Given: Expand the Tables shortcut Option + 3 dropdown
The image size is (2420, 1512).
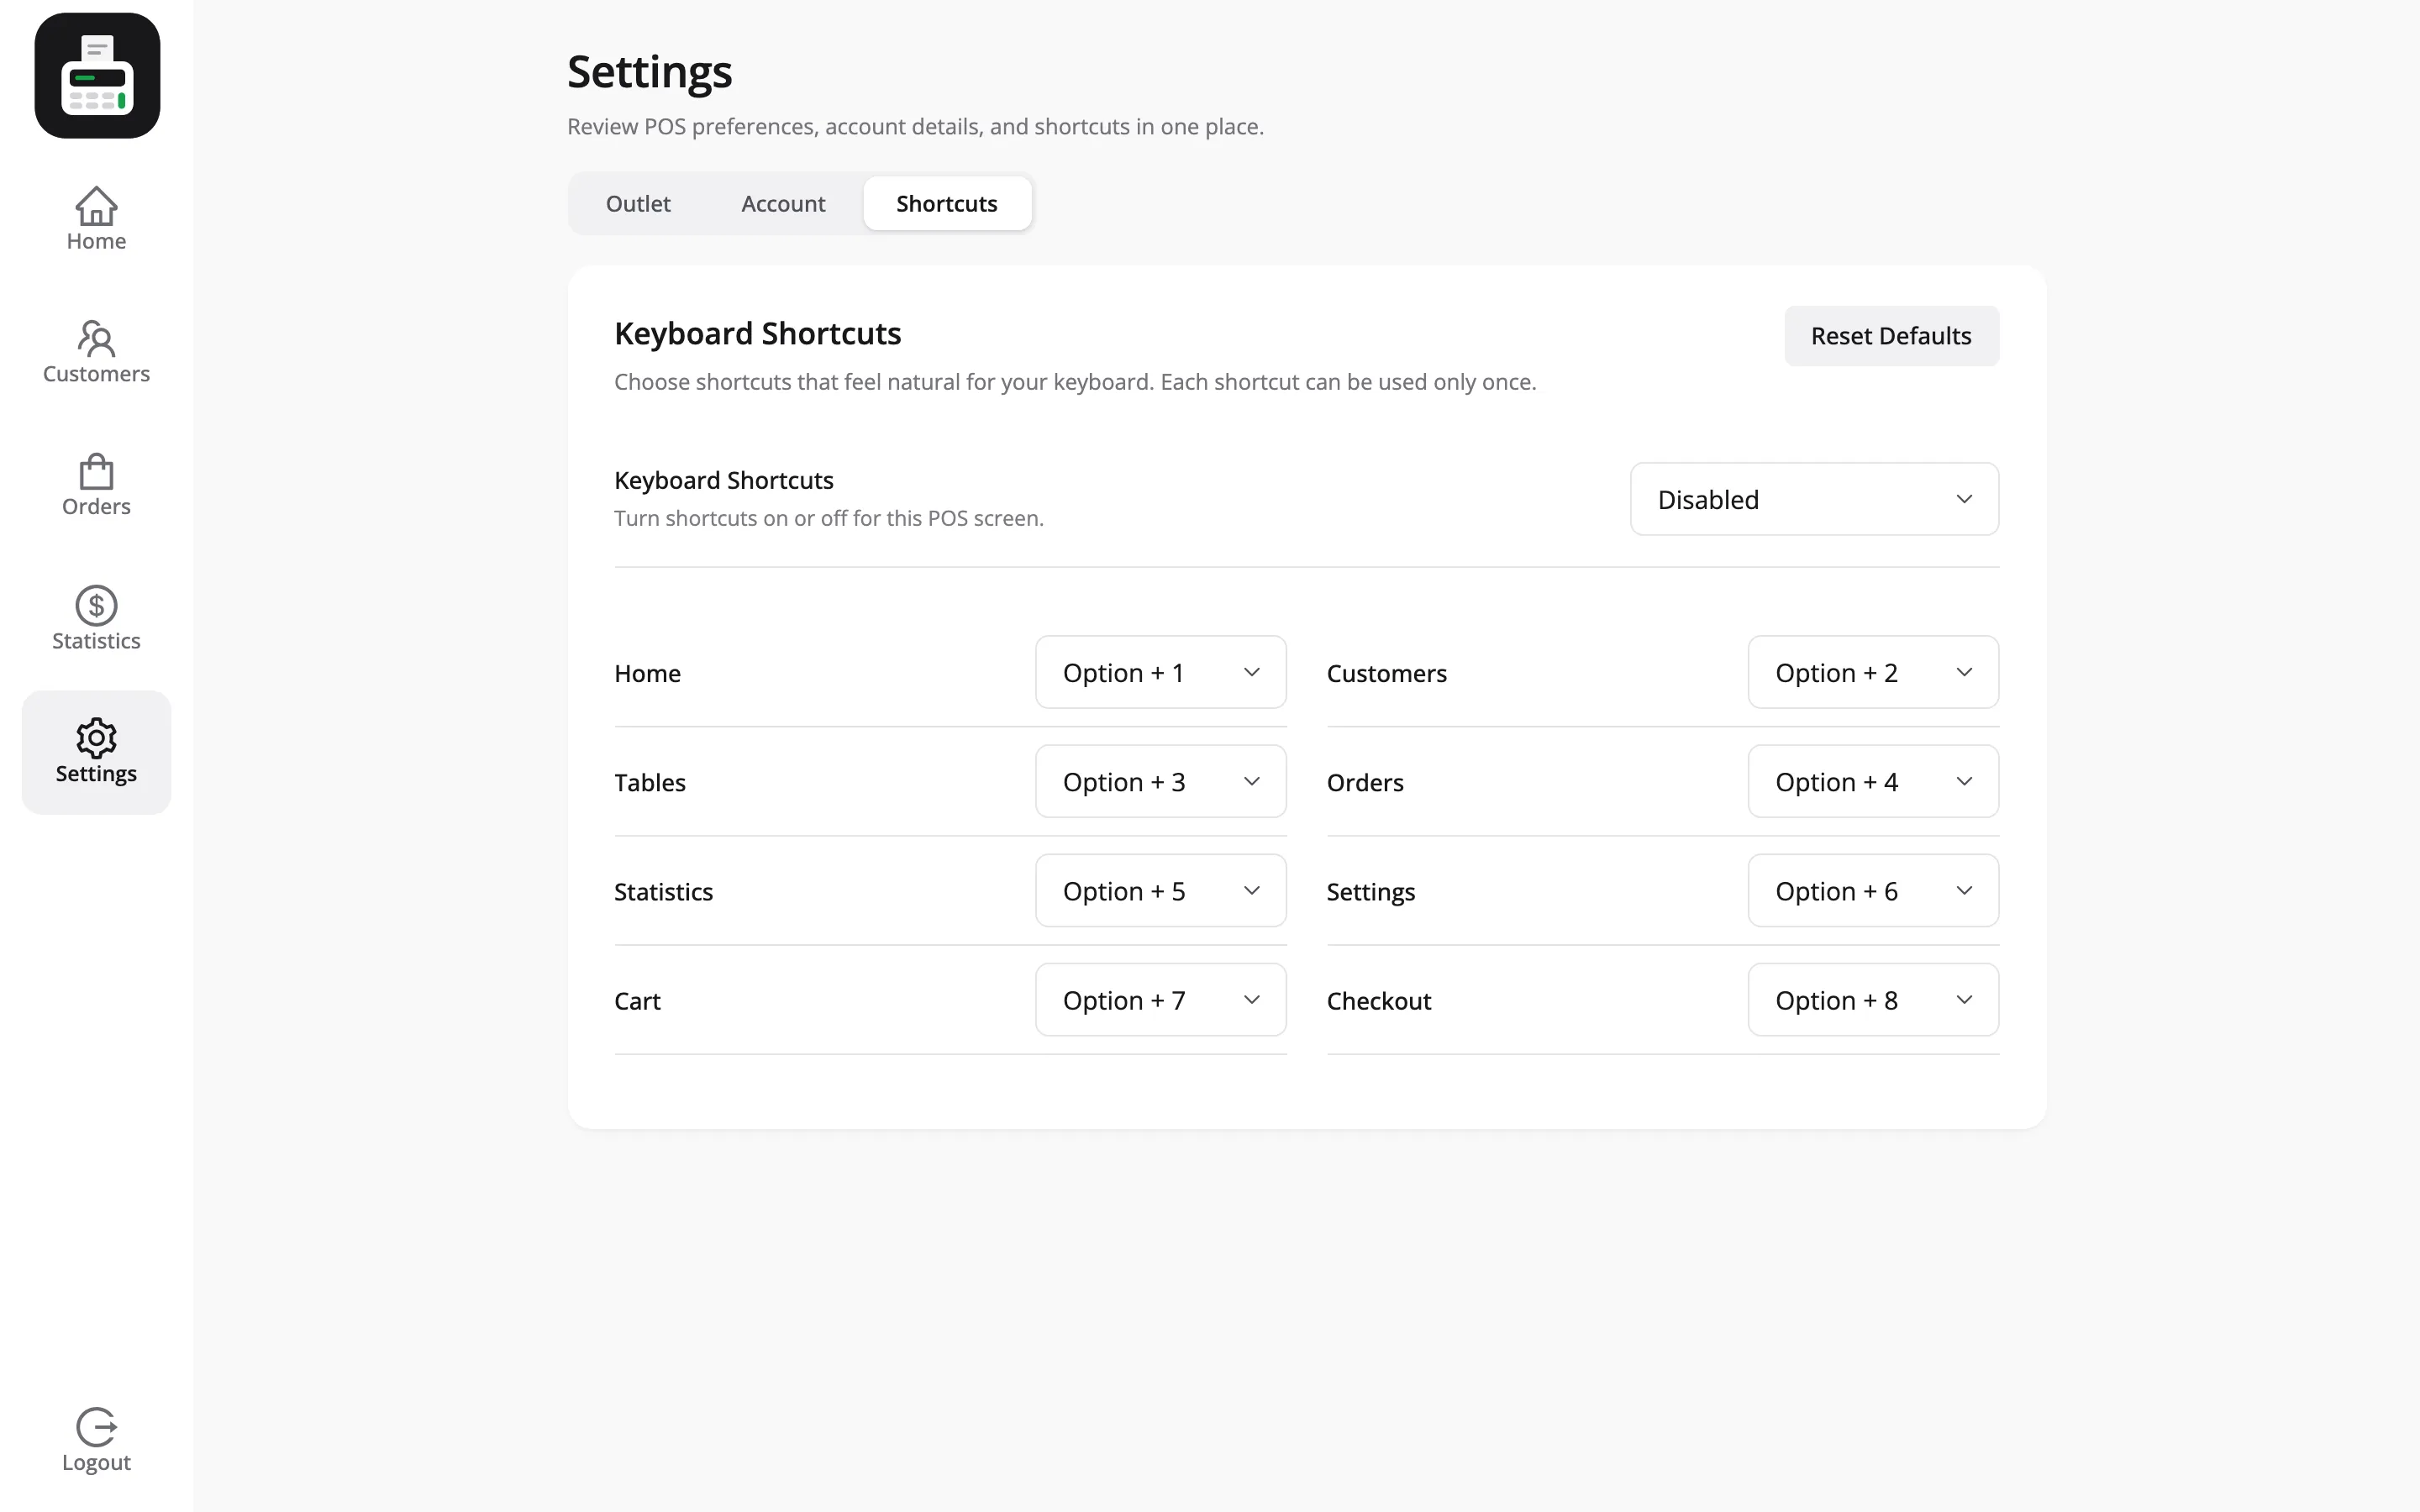Looking at the screenshot, I should [1160, 781].
